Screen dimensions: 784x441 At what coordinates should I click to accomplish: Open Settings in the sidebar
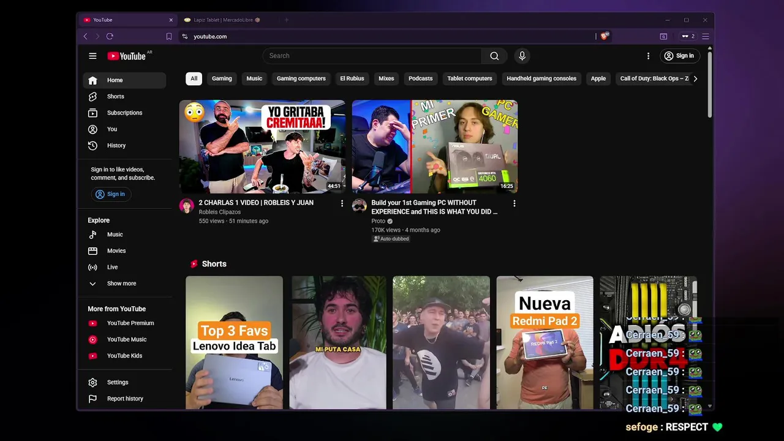click(124, 382)
